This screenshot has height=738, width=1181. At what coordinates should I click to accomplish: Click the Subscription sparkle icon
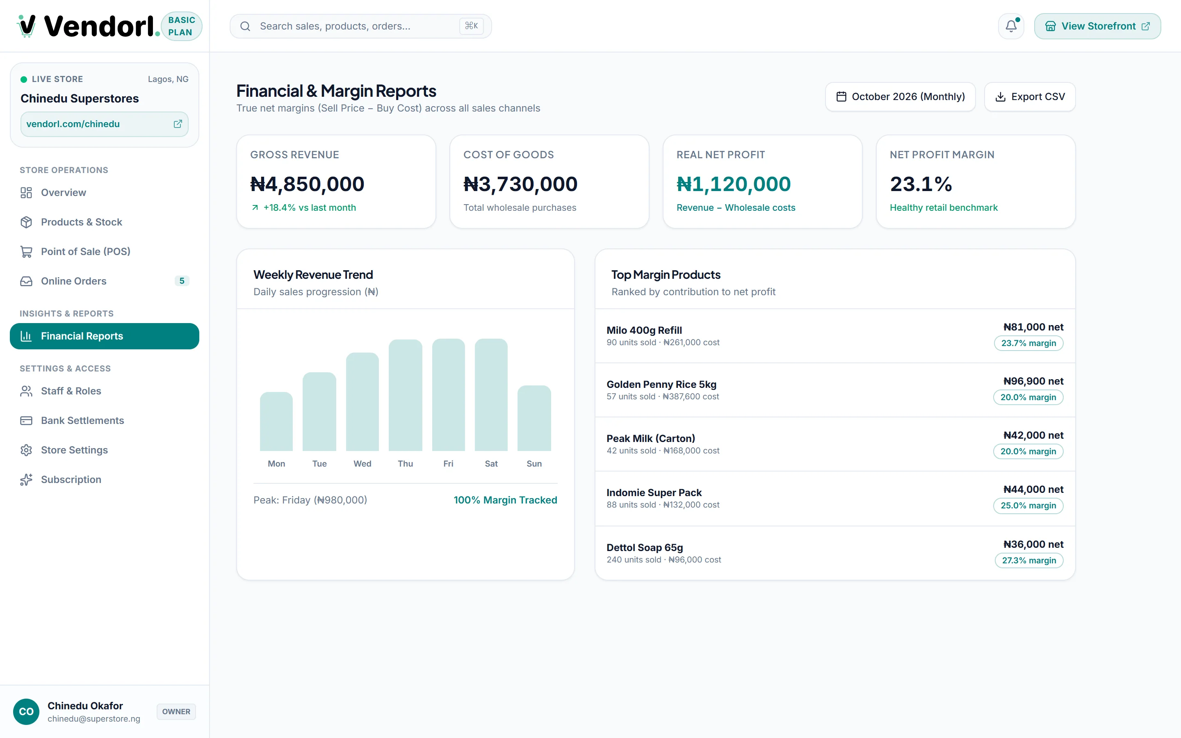26,480
